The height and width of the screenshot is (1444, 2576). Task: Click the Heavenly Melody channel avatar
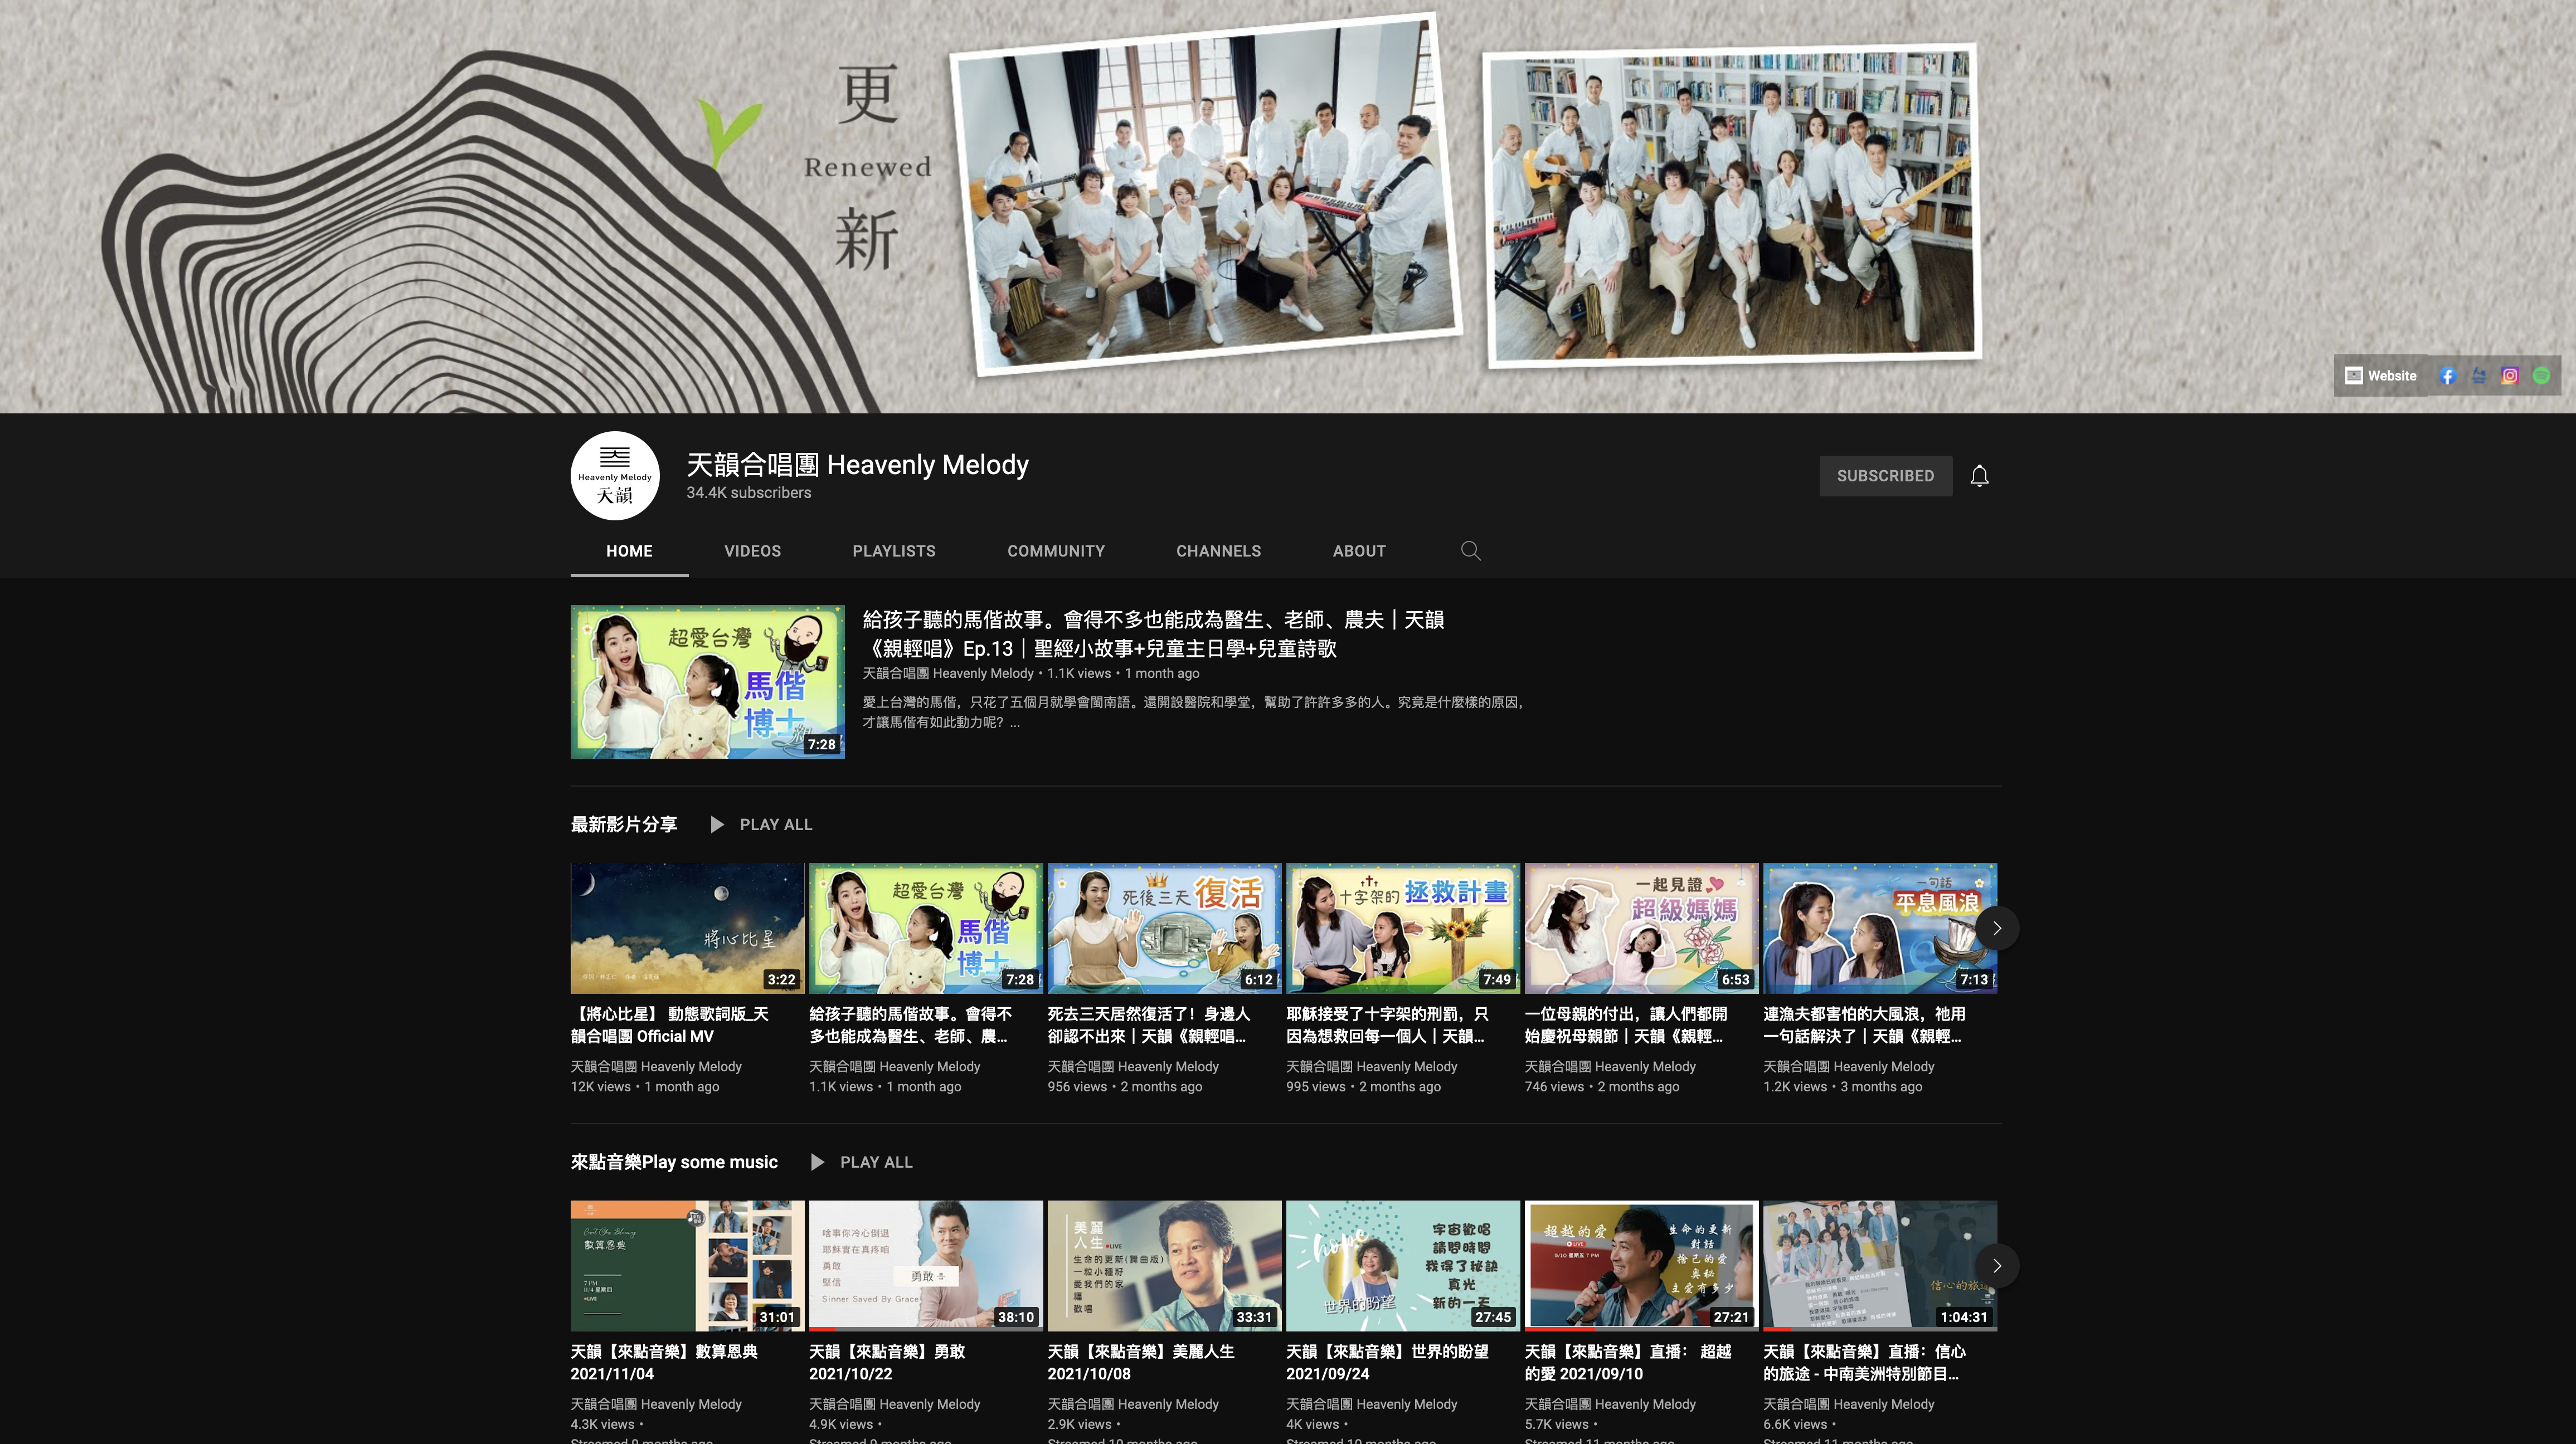(x=615, y=476)
